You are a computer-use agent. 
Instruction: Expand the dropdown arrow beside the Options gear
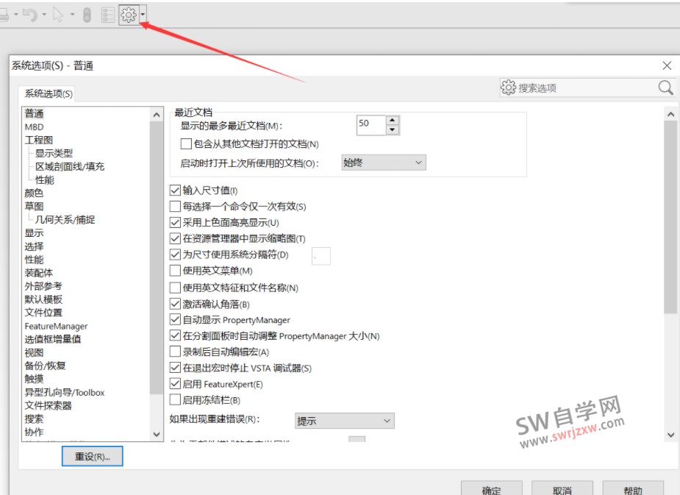coord(143,15)
